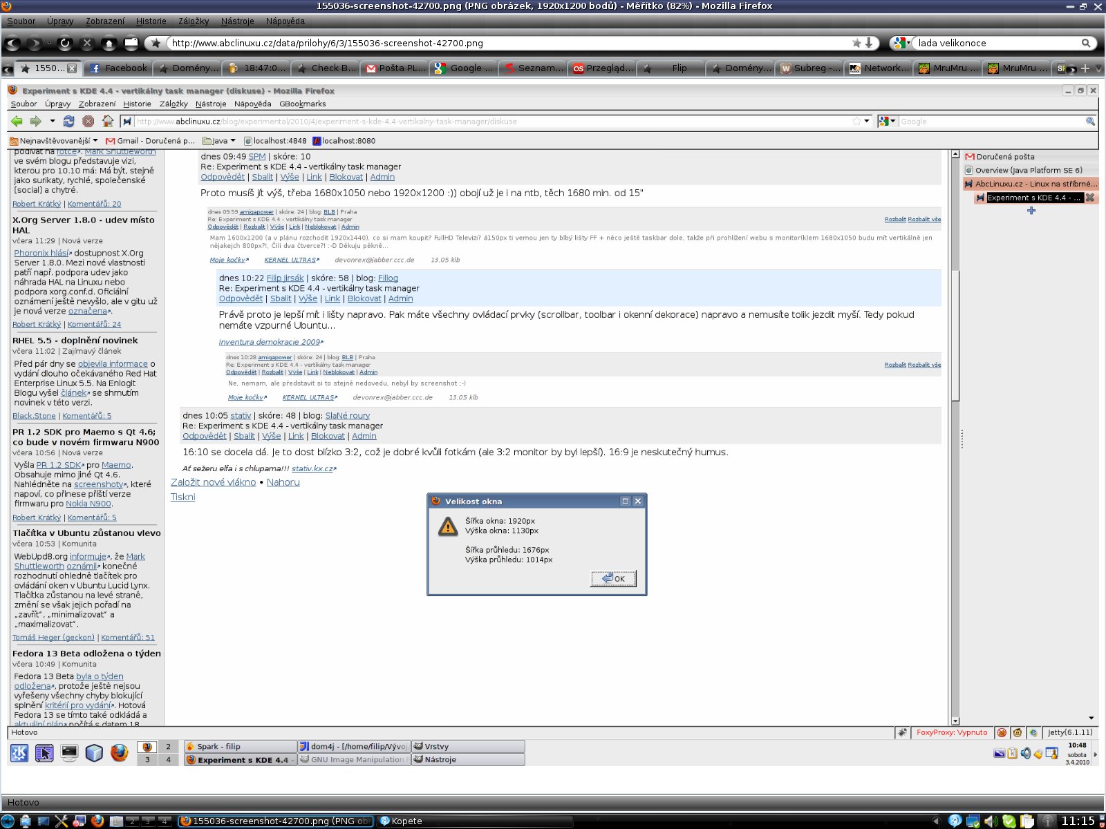Switch to the 'Subreg -...' tab

point(810,68)
